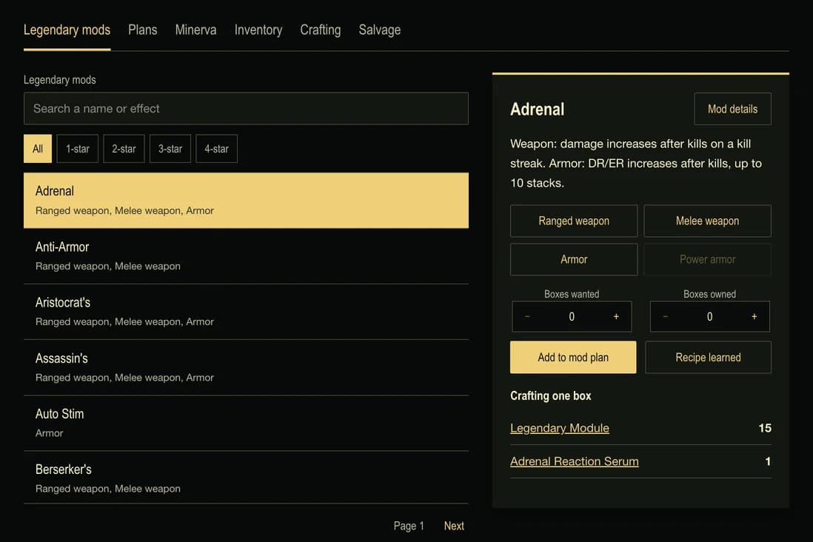Toggle Recipe learned
This screenshot has width=813, height=542.
(708, 358)
